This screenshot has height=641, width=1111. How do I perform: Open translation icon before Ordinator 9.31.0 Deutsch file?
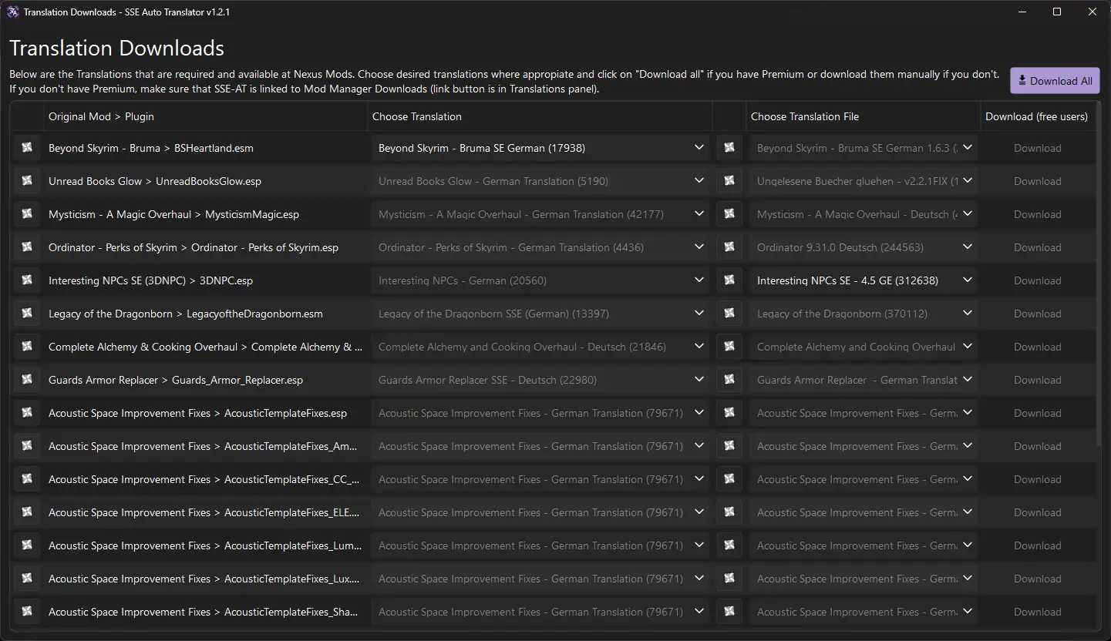pos(729,247)
